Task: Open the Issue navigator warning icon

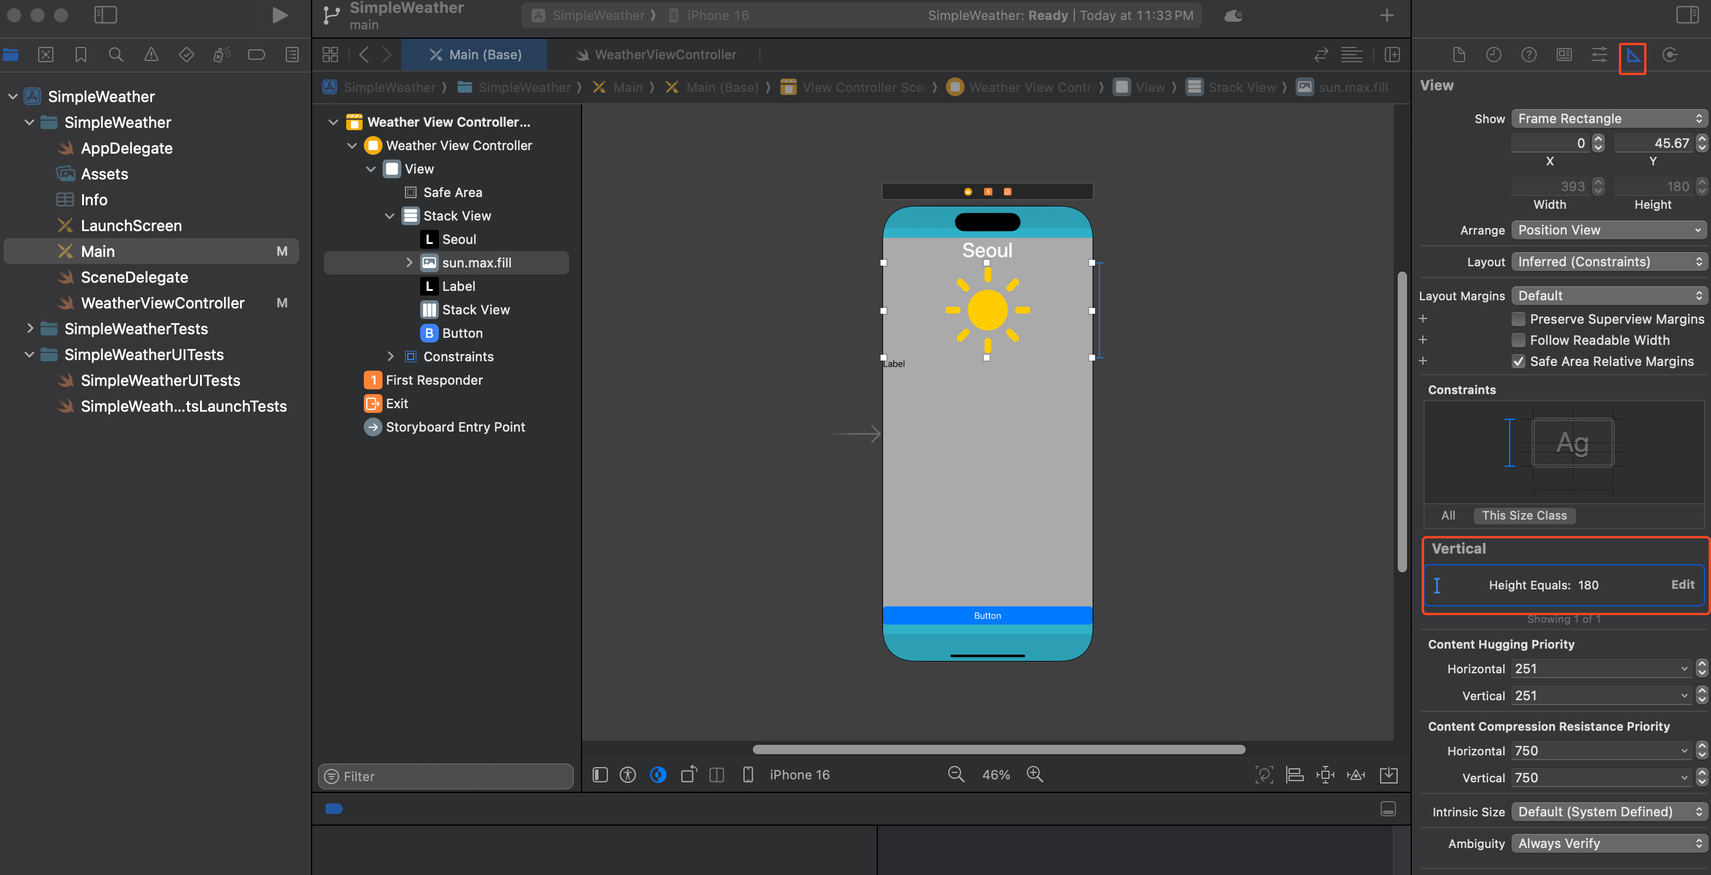Action: (x=151, y=55)
